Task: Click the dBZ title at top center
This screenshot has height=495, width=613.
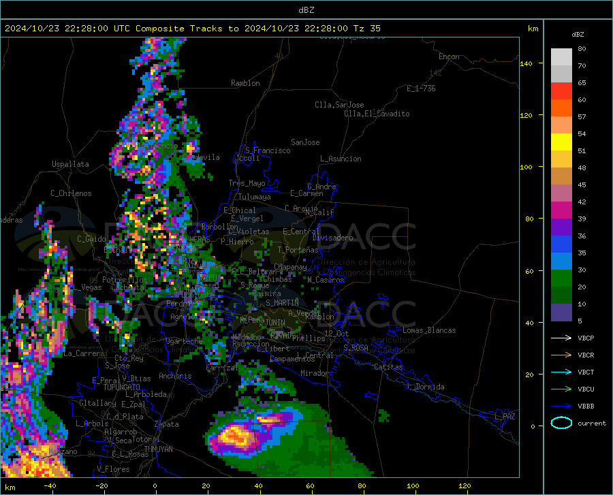Action: (306, 10)
